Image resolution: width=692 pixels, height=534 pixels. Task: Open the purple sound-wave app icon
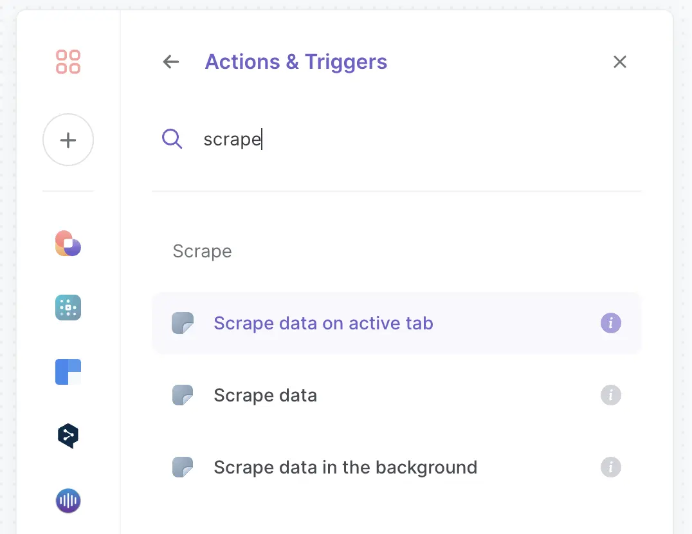pos(68,501)
